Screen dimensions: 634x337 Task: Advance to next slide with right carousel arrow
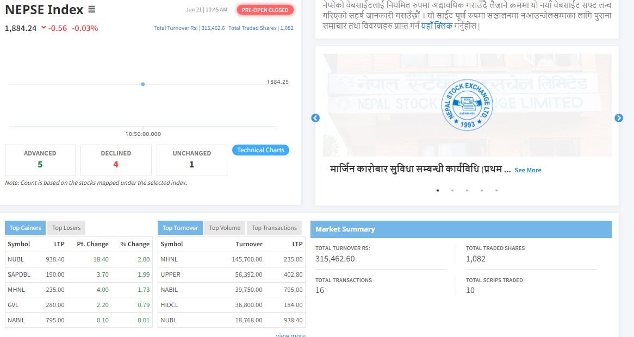619,118
